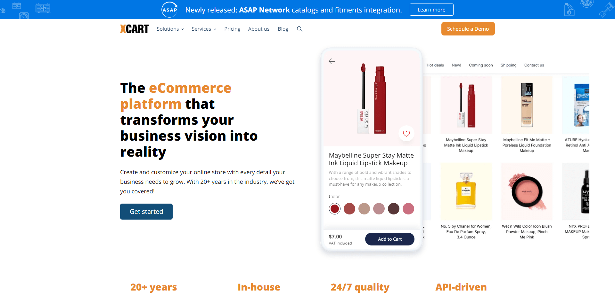Viewport: 615px width, 295px height.
Task: Add lipstick to wishlist via heart icon
Action: pyautogui.click(x=406, y=134)
